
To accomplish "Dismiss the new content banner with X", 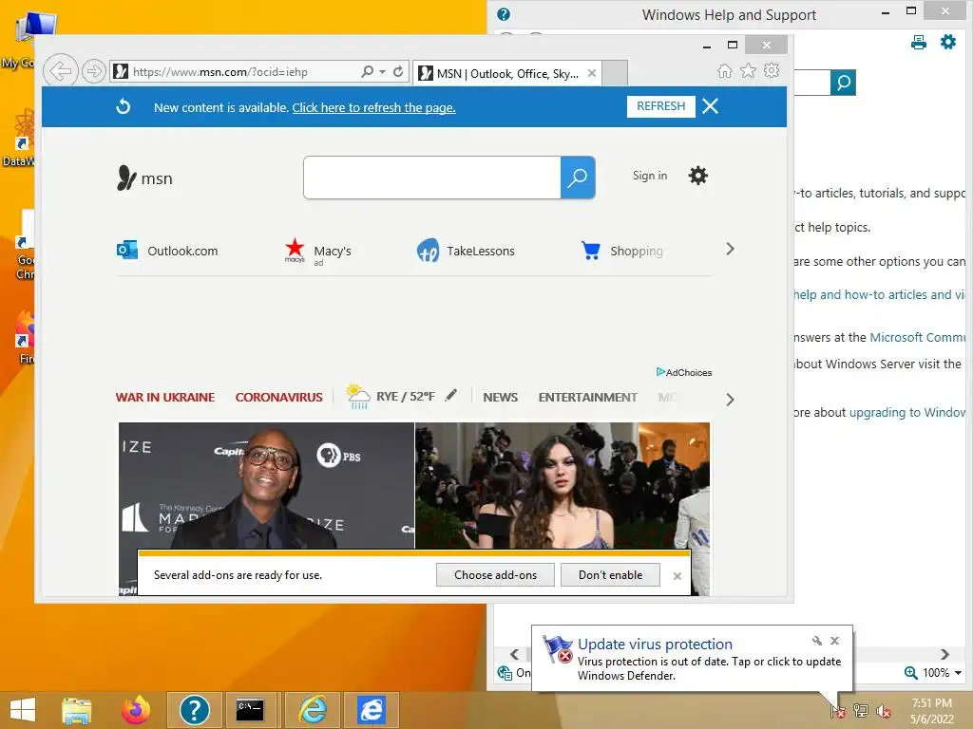I will pyautogui.click(x=711, y=106).
